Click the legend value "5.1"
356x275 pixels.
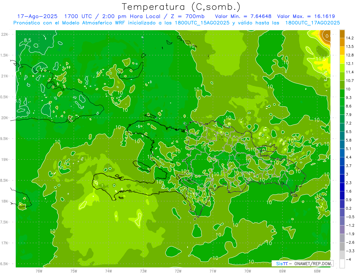349,148
